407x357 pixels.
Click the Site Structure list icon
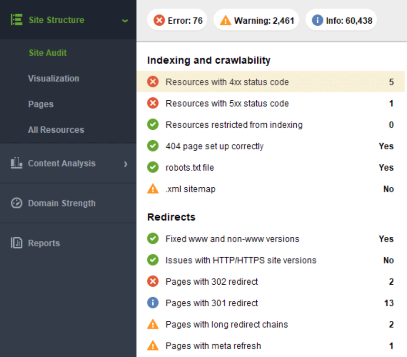point(17,19)
